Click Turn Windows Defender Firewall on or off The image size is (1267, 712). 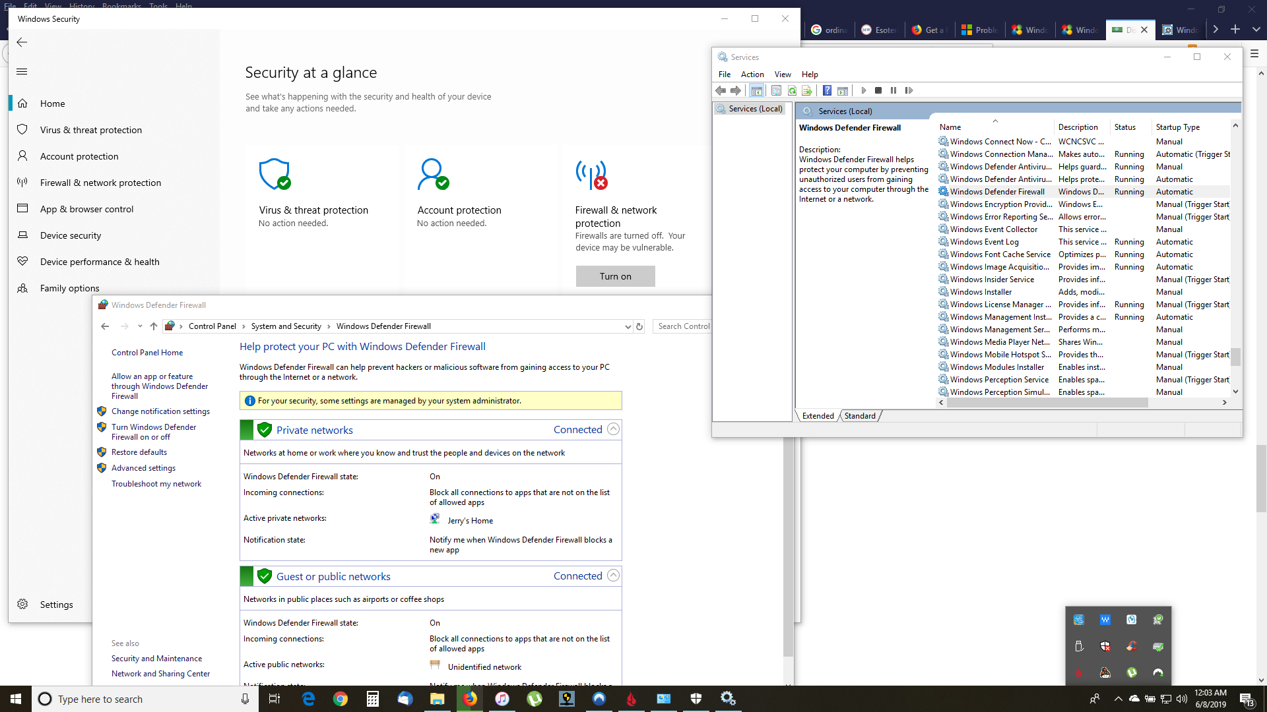tap(154, 432)
